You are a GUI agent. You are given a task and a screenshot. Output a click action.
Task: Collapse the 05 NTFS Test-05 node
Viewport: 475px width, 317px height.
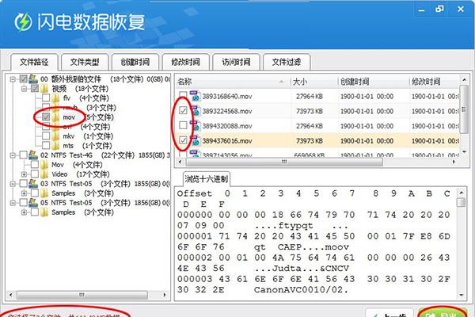click(x=13, y=203)
